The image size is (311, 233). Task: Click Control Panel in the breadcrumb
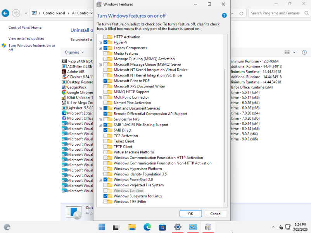[x=54, y=13]
